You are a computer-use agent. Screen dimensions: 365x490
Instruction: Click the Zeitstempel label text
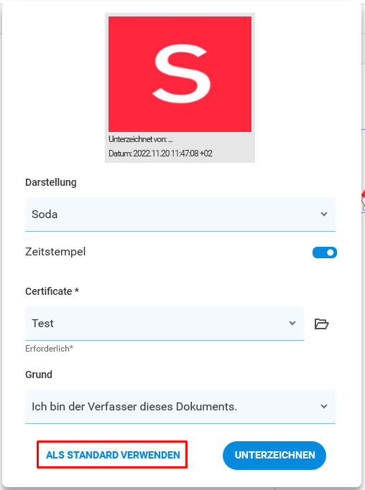55,252
